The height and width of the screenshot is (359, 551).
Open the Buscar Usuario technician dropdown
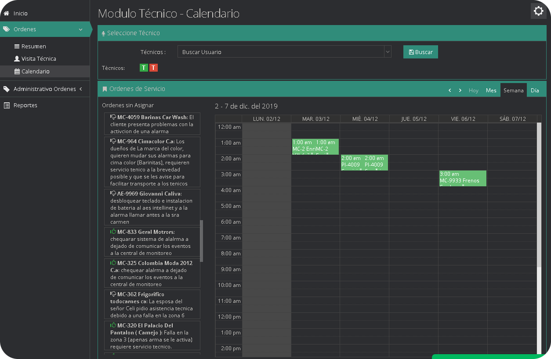tap(284, 52)
